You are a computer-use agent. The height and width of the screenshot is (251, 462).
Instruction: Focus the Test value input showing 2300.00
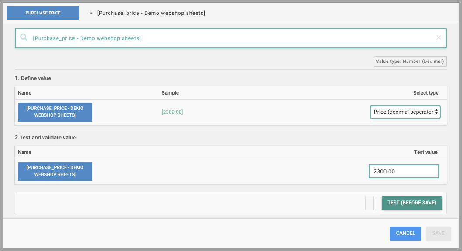(404, 171)
